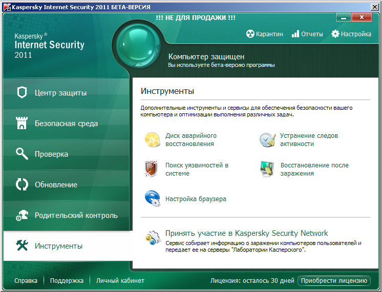Click the bar chart Отчеты icon
The width and height of the screenshot is (382, 292).
tap(295, 34)
